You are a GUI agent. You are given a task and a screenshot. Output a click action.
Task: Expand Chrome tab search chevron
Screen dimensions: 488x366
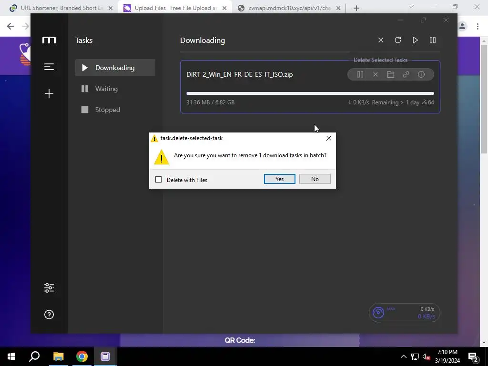[x=411, y=7]
